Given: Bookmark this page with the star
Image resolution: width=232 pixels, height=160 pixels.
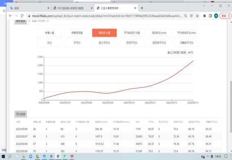Looking at the screenshot, I should point(197,16).
